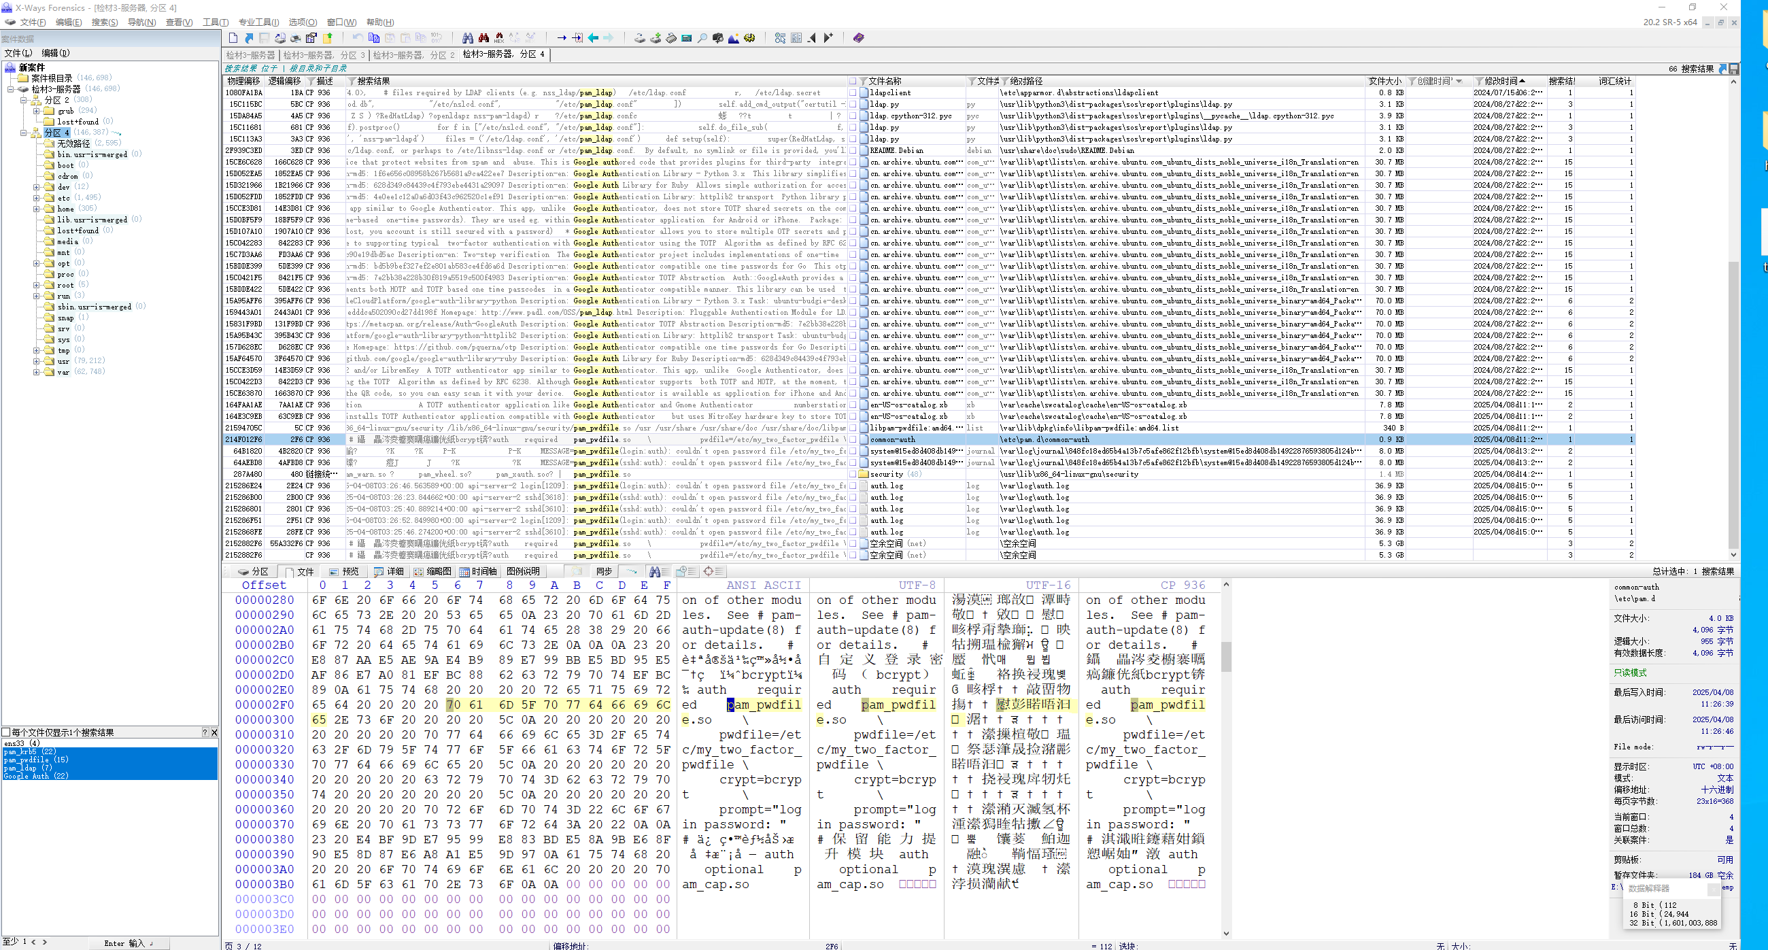This screenshot has height=950, width=1768.
Task: Check the box for ldapclient row
Action: tap(853, 92)
